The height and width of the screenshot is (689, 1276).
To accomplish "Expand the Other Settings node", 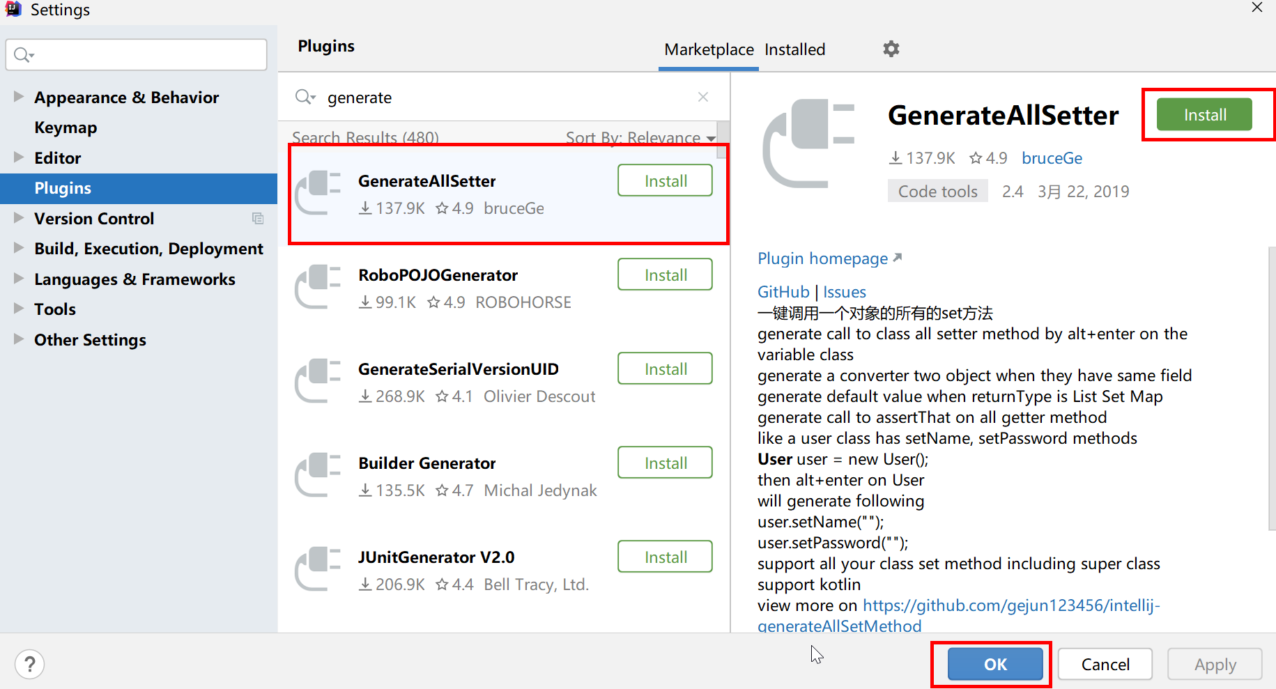I will (19, 339).
